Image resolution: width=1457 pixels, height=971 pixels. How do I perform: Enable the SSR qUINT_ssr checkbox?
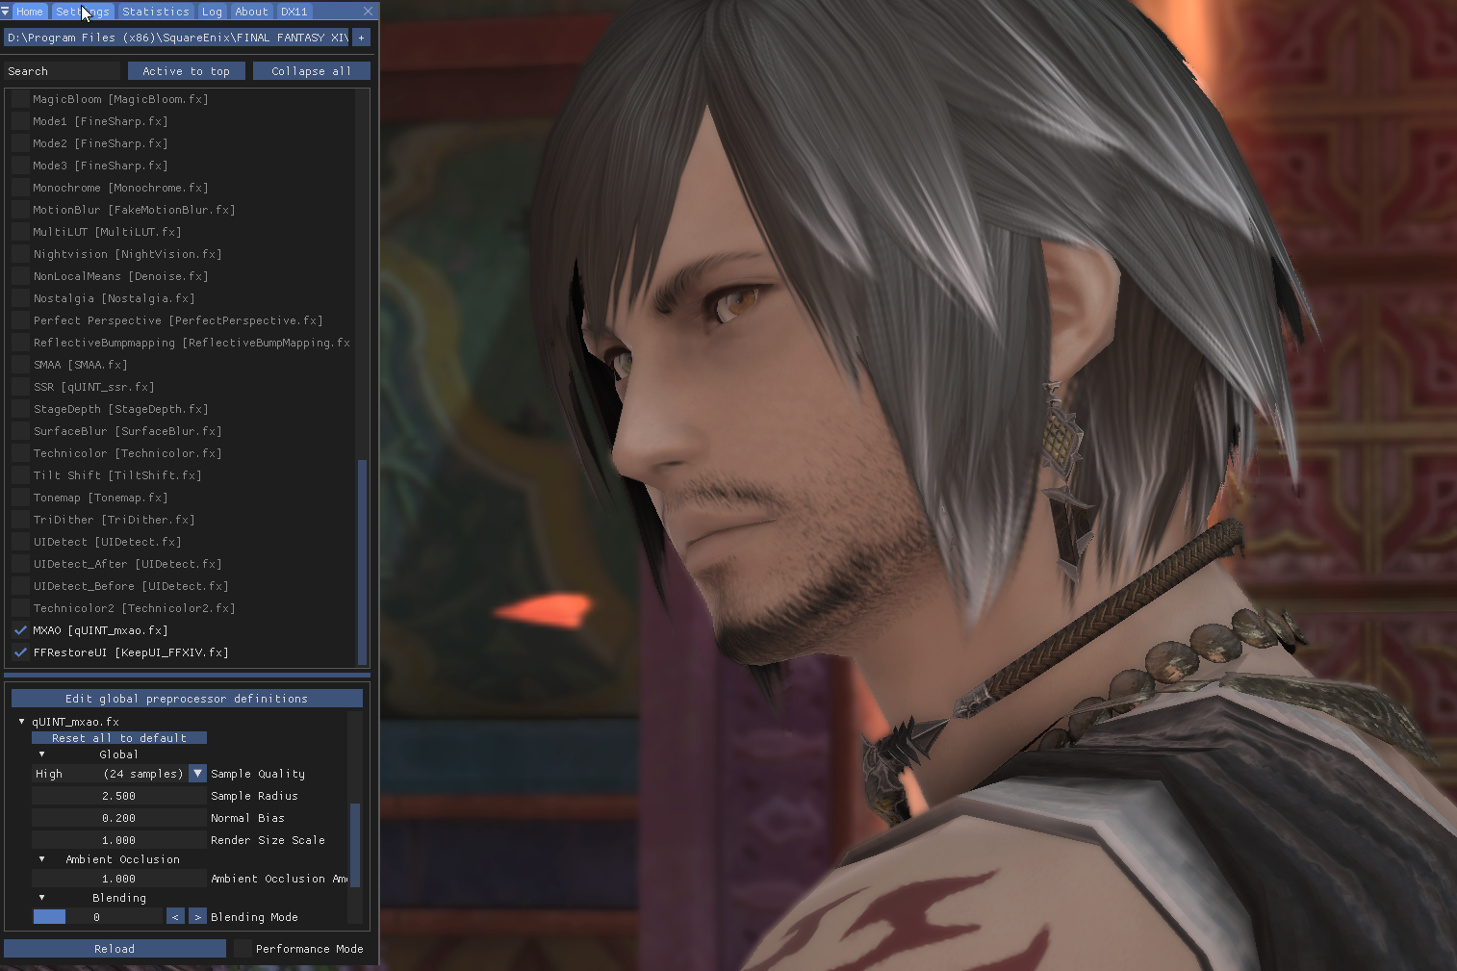(x=20, y=387)
